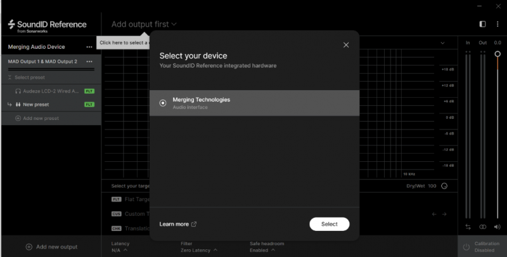Click the speakers icon beside New preset
Image resolution: width=507 pixels, height=257 pixels.
(18, 105)
